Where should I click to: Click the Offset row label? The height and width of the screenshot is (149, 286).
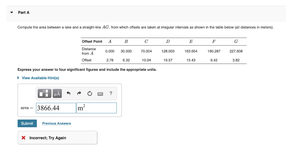(x=87, y=60)
